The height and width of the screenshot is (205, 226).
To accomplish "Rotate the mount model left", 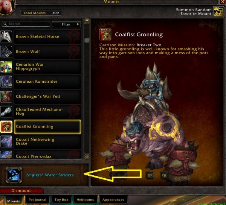I will pos(150,175).
